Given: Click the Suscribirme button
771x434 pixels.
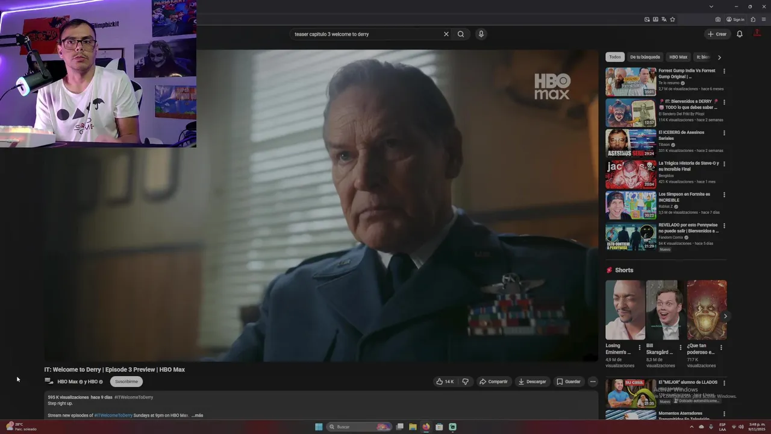Looking at the screenshot, I should (x=126, y=382).
